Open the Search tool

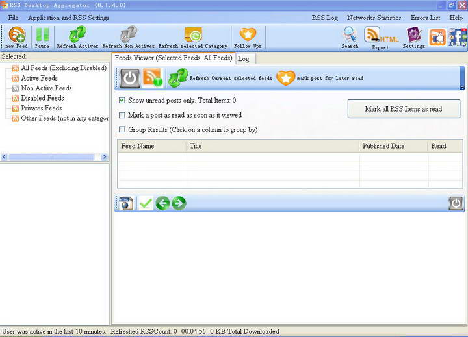click(350, 37)
